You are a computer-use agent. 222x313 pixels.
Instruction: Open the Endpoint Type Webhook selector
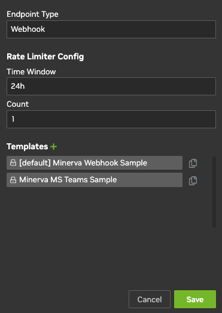(x=111, y=29)
